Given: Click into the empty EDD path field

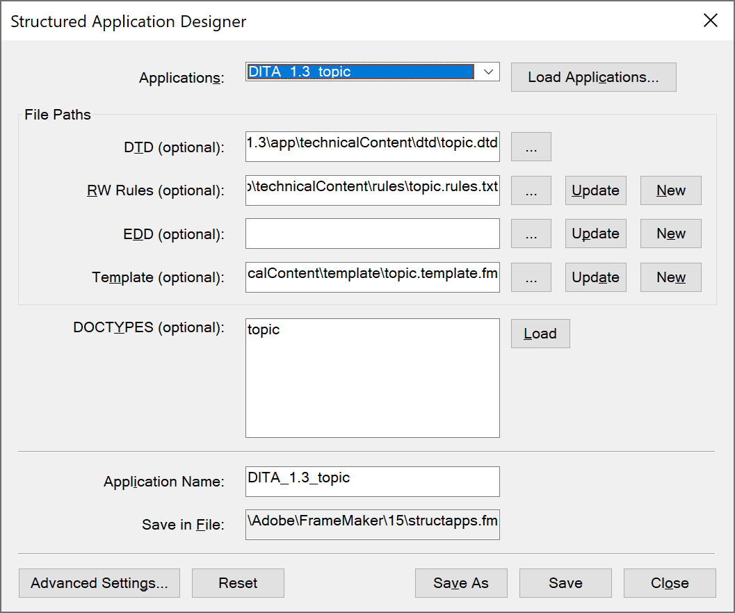Looking at the screenshot, I should coord(372,234).
